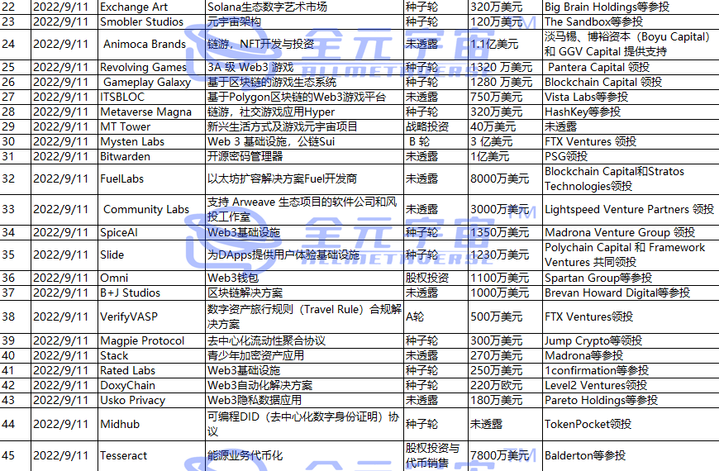This screenshot has width=719, height=471.
Task: Select the 新兴生活方式及游戏元宇宙项目 cell
Action: (304, 127)
